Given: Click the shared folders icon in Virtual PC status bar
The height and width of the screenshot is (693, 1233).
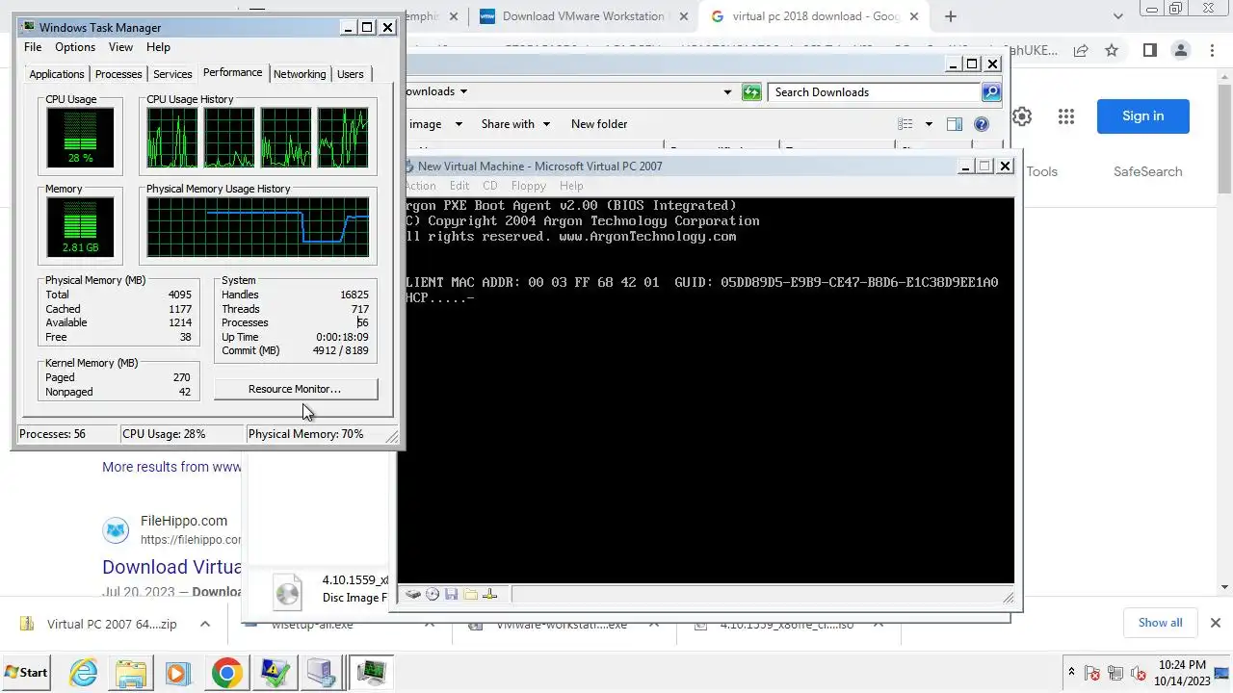Looking at the screenshot, I should tap(470, 594).
